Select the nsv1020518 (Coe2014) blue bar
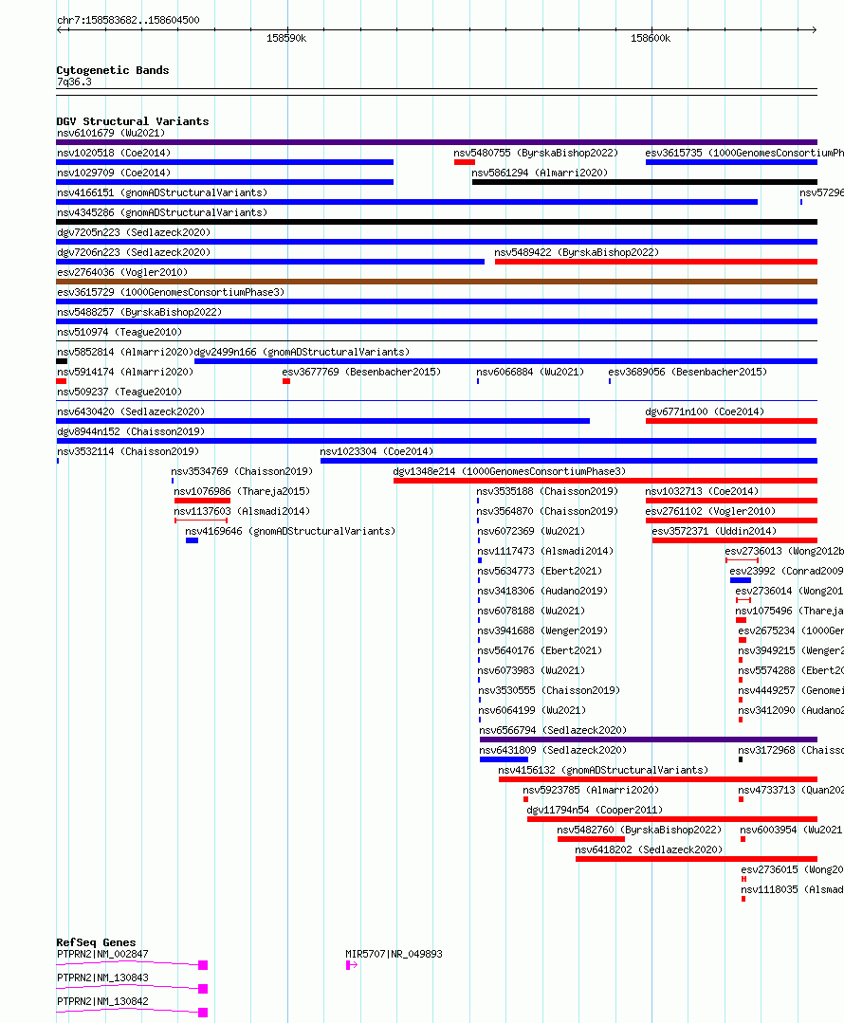The height and width of the screenshot is (1023, 844). (225, 162)
